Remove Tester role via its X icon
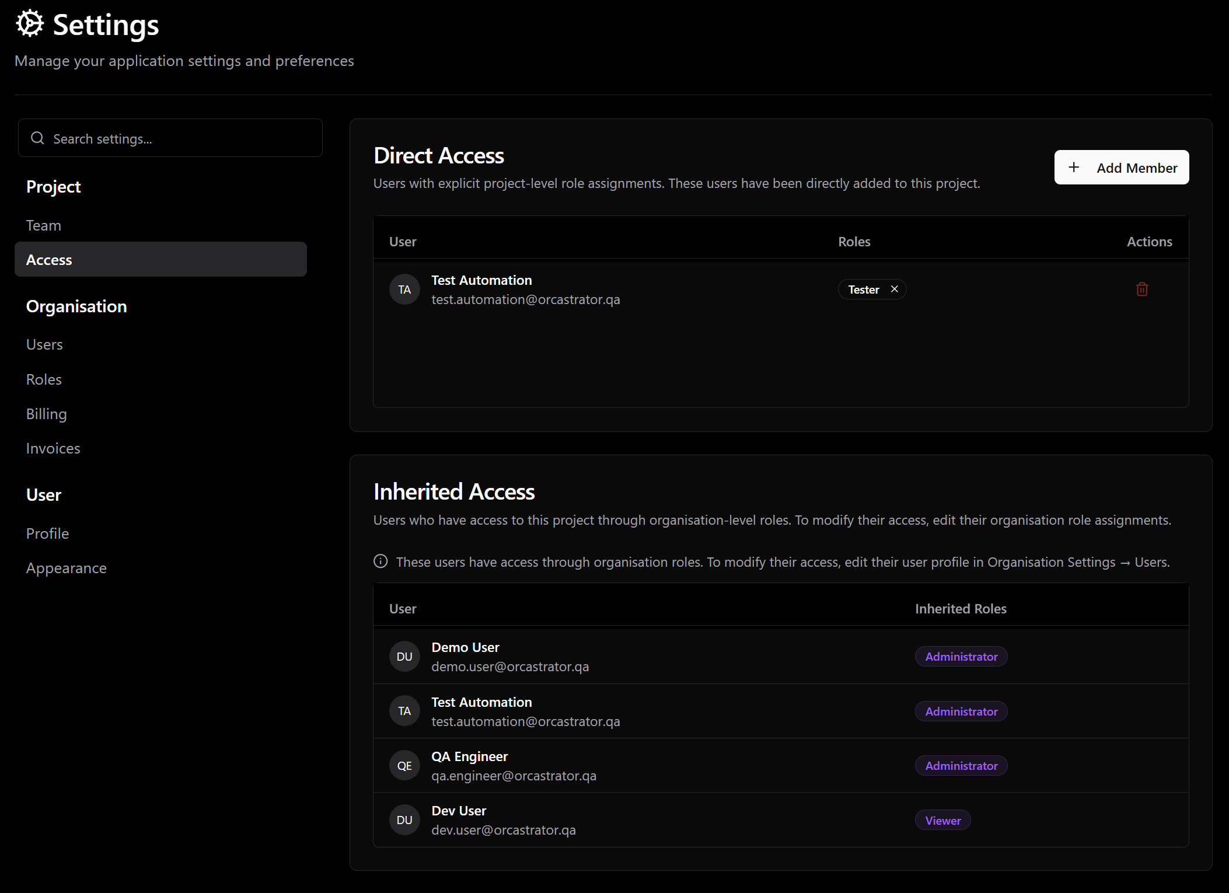 [894, 289]
